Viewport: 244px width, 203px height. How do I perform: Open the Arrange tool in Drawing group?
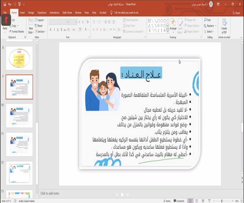pyautogui.click(x=173, y=25)
